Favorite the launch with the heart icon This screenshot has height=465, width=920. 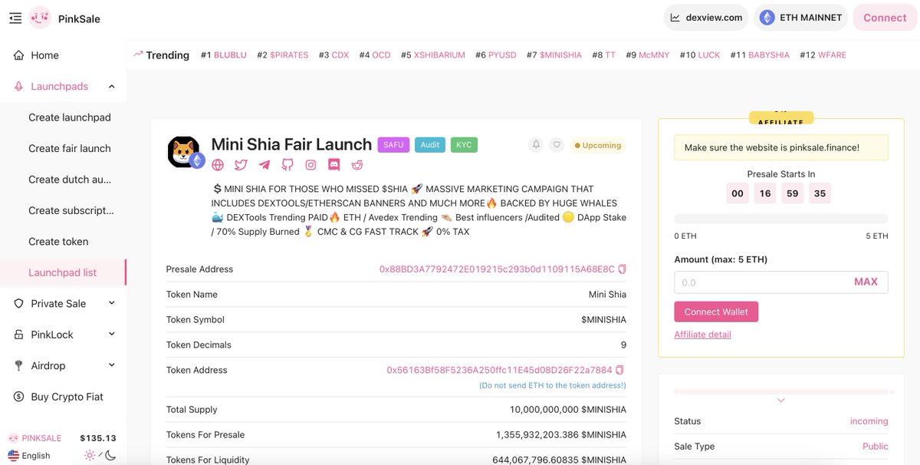pyautogui.click(x=557, y=144)
